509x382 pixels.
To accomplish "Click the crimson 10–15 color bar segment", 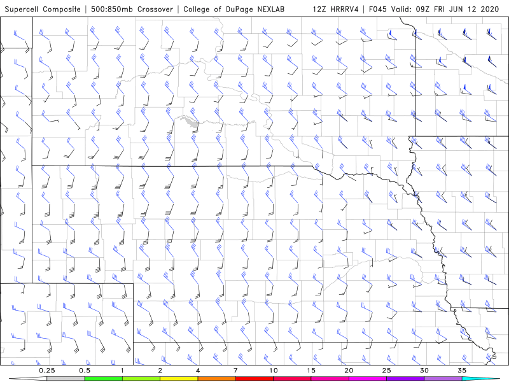I will [x=292, y=379].
